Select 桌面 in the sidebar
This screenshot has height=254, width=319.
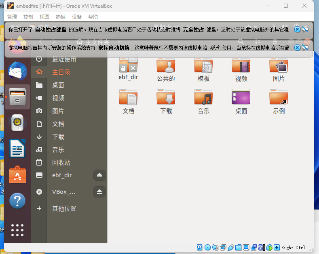tap(69, 85)
